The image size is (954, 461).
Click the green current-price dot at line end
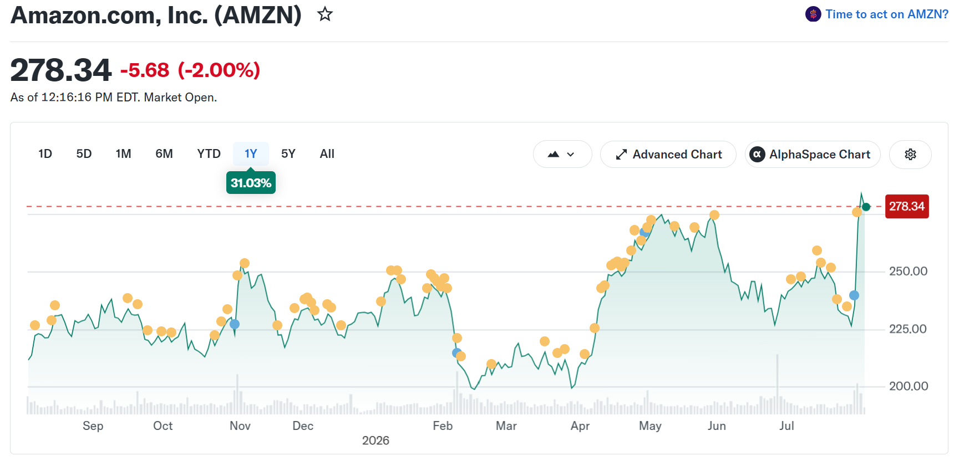[x=866, y=207]
